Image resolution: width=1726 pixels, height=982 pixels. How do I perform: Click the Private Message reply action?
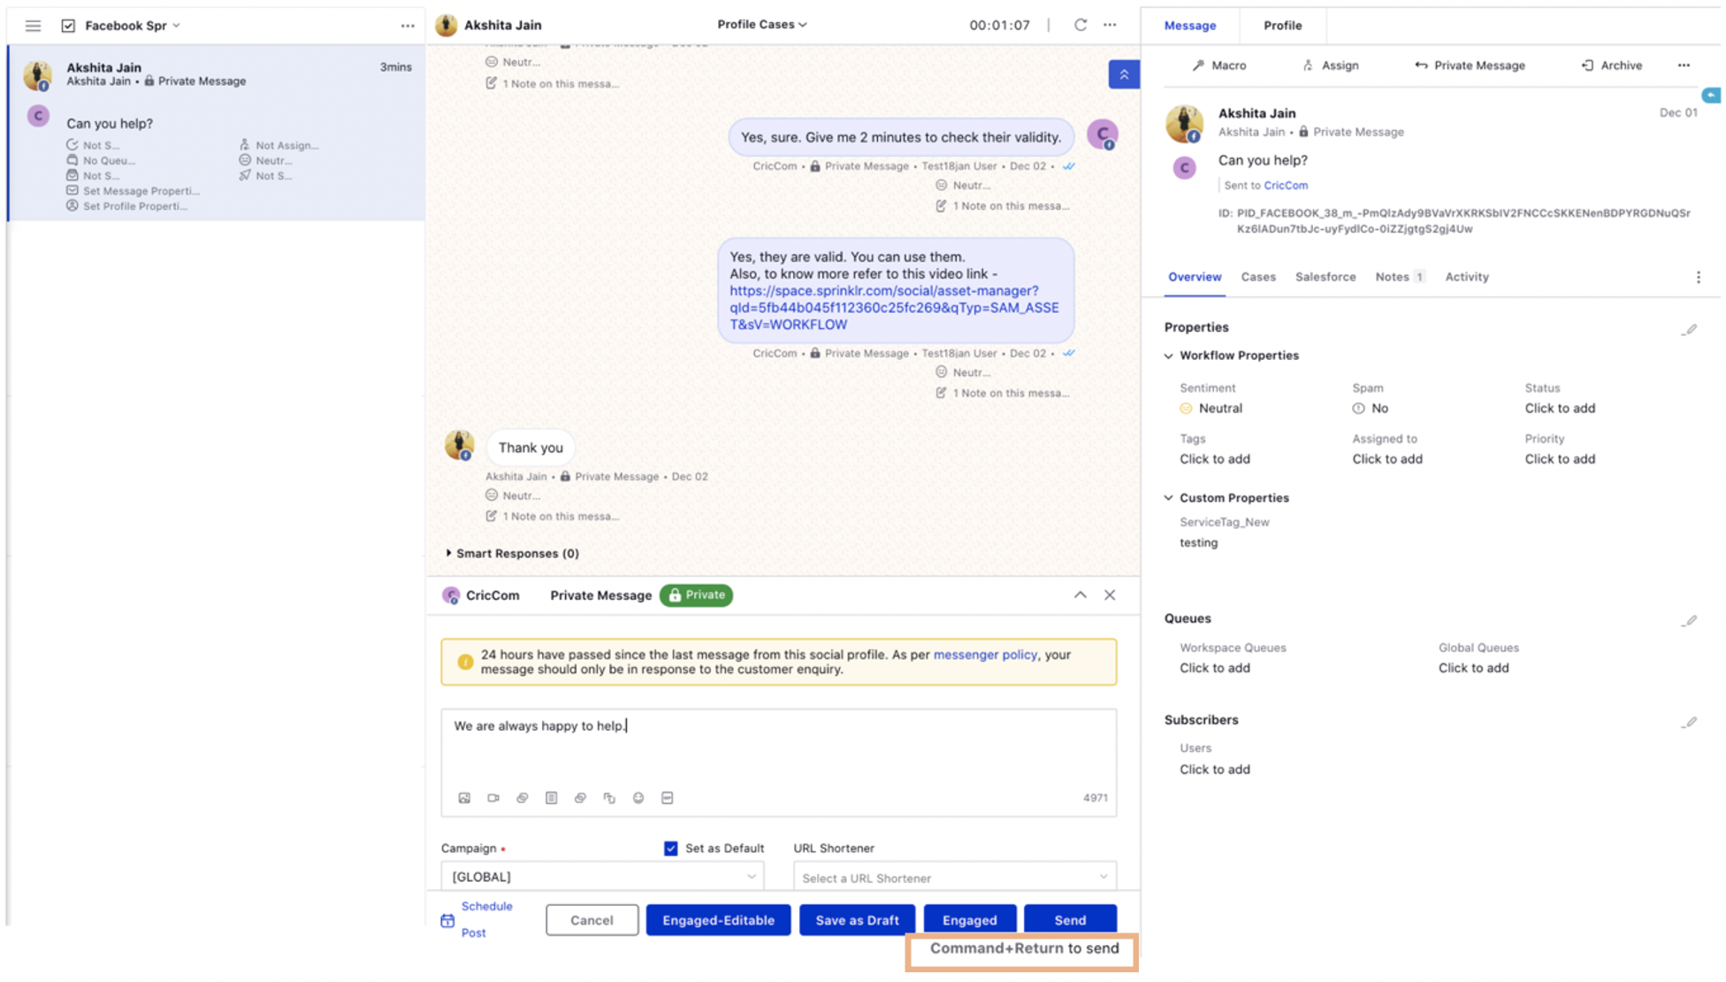[x=1470, y=65]
